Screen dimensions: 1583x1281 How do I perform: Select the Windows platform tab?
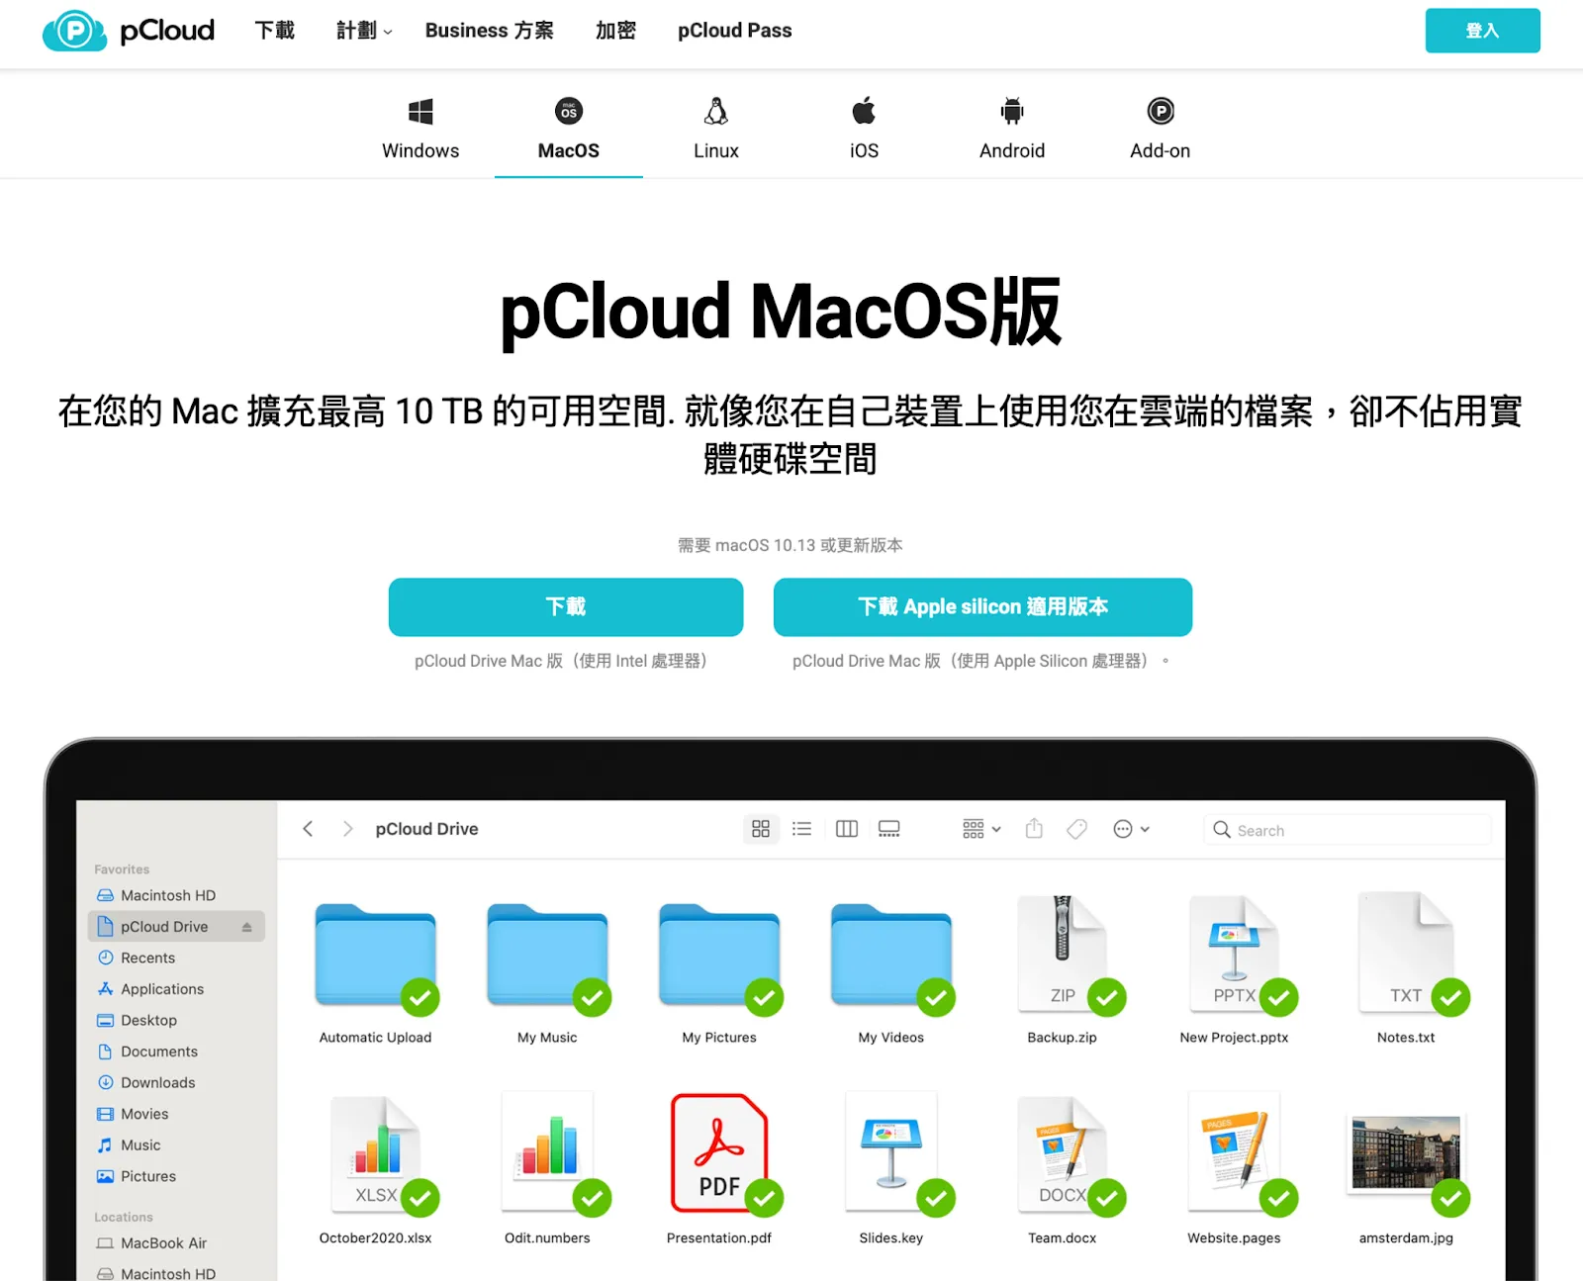point(420,130)
